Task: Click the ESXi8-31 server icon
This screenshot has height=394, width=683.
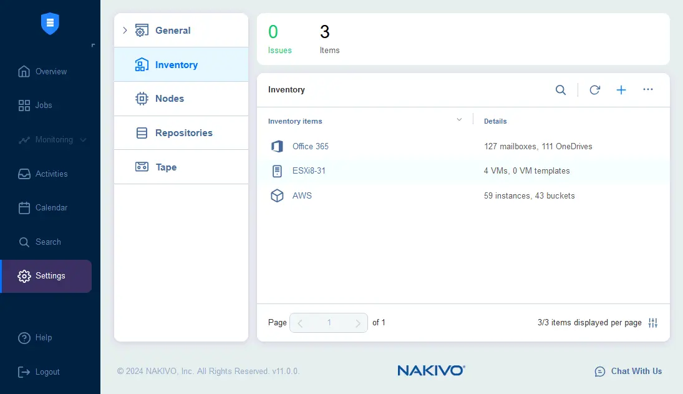Action: (277, 171)
